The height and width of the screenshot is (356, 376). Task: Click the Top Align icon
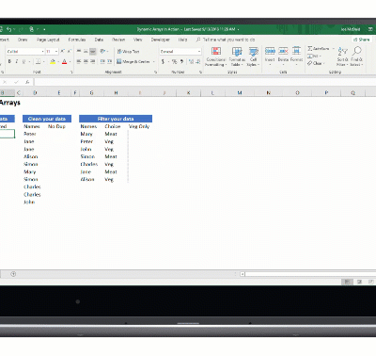[x=79, y=51]
